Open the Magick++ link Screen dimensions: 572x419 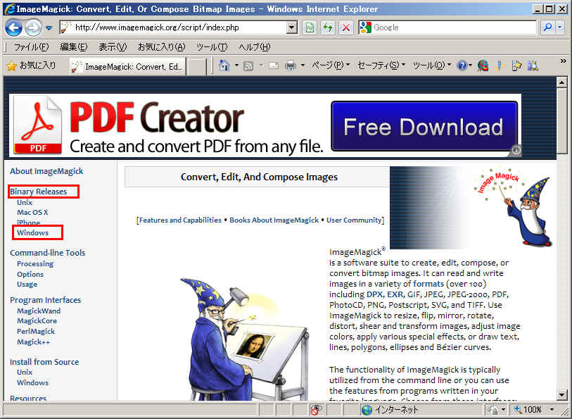tap(33, 342)
